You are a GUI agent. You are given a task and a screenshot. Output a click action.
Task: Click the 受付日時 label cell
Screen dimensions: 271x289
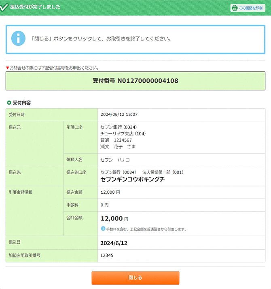coord(52,115)
